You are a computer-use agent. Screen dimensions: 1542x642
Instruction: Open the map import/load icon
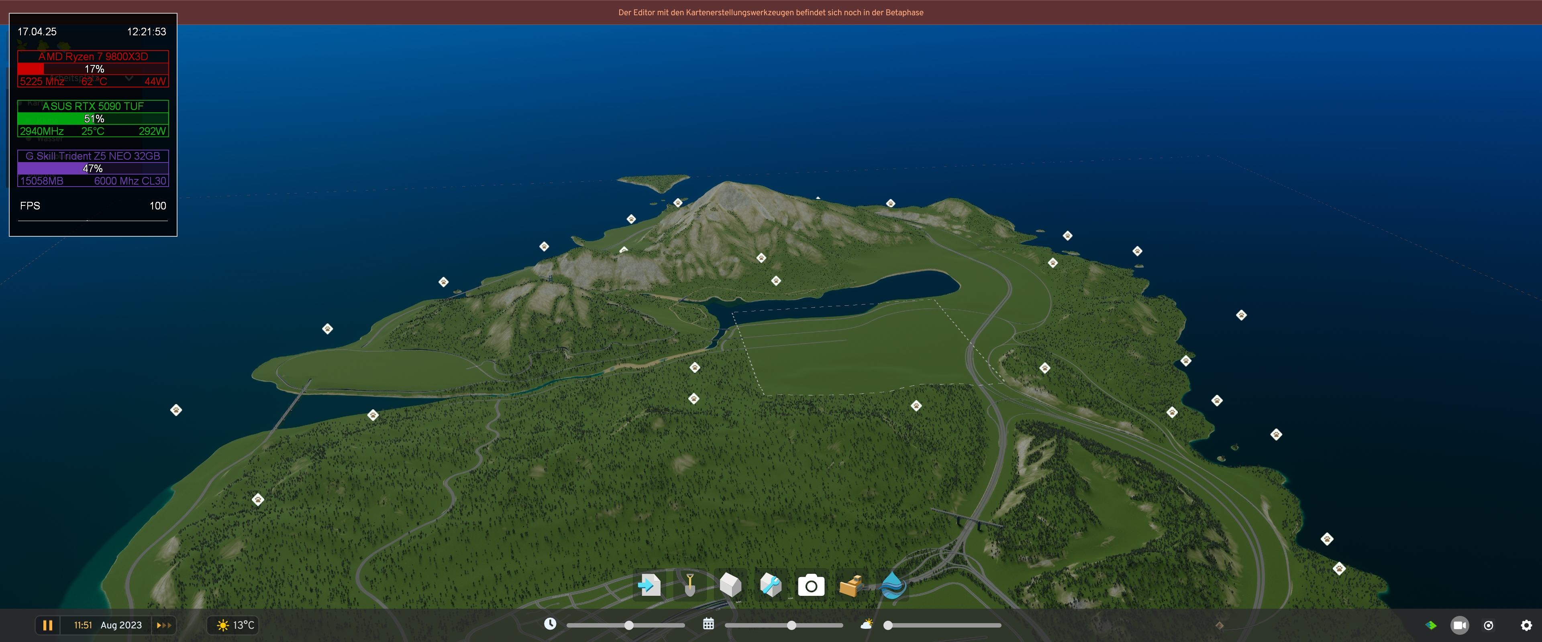(x=649, y=585)
